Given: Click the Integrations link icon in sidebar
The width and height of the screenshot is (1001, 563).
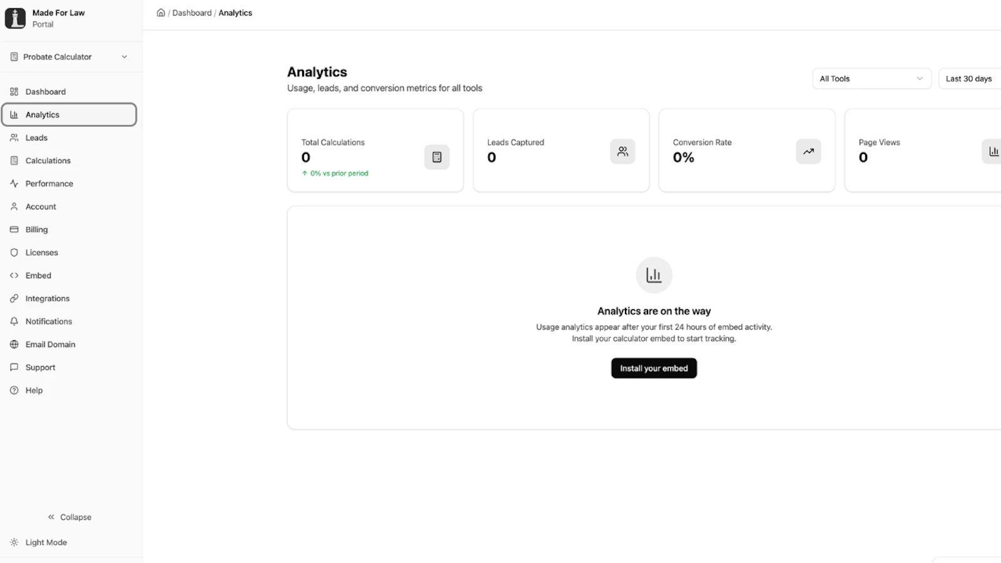Looking at the screenshot, I should pyautogui.click(x=14, y=298).
